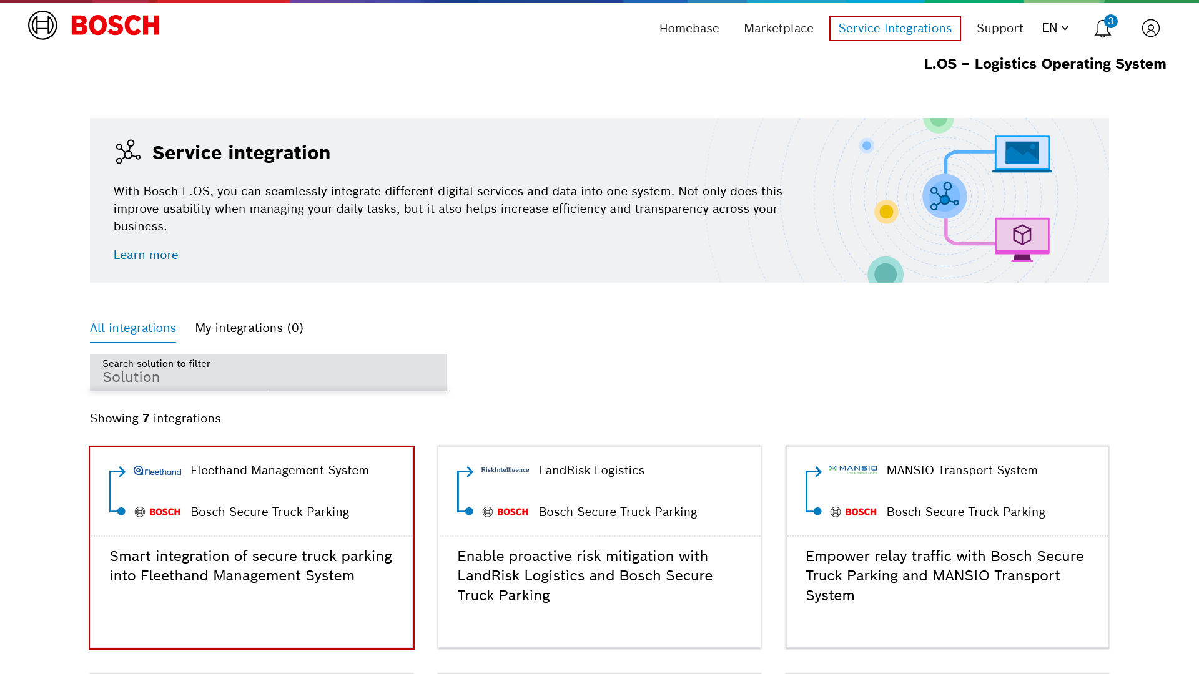The height and width of the screenshot is (674, 1199).
Task: Click Bosch logo in MANSIO card
Action: point(853,512)
